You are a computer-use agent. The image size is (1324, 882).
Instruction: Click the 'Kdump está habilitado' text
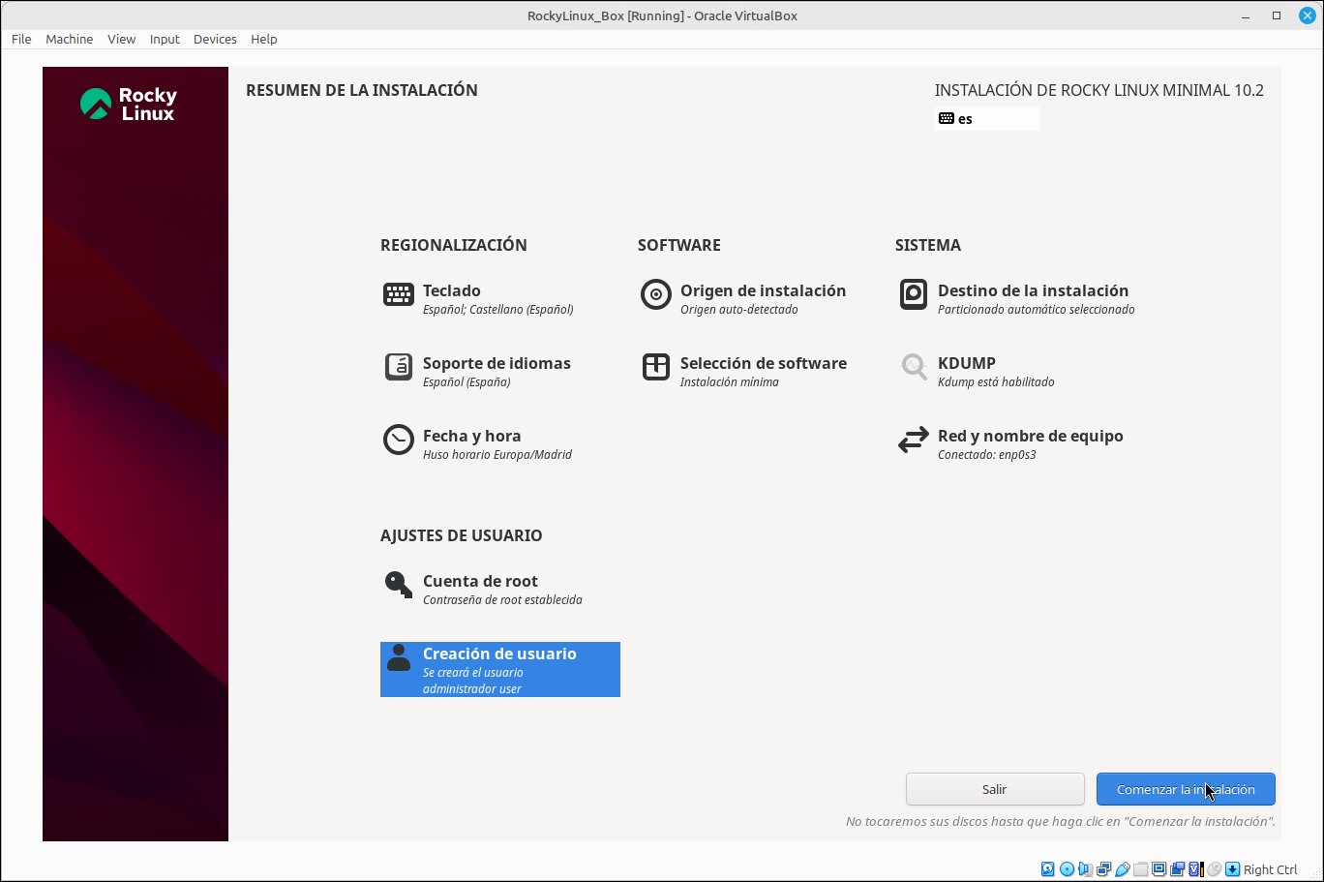click(x=996, y=382)
